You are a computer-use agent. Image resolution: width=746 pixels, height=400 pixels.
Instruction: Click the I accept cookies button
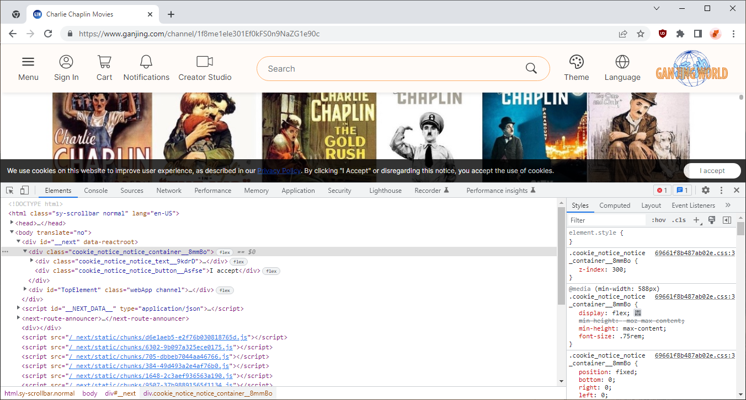[x=712, y=170]
